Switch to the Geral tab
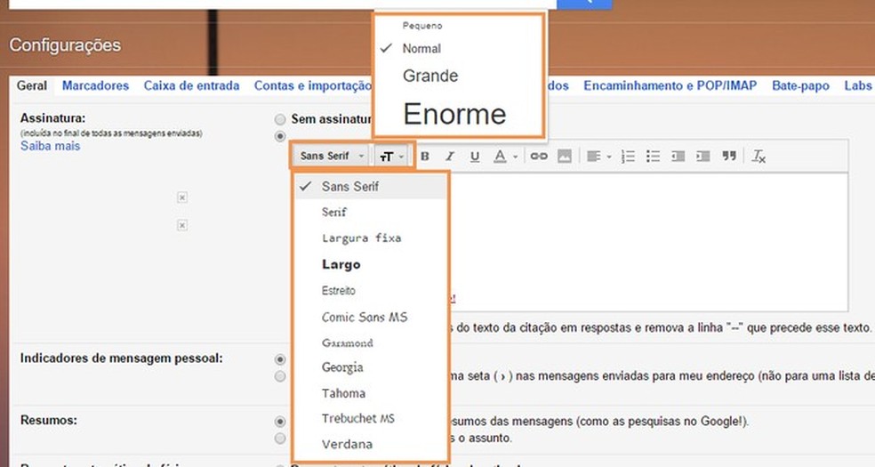Image resolution: width=875 pixels, height=467 pixels. tap(32, 86)
